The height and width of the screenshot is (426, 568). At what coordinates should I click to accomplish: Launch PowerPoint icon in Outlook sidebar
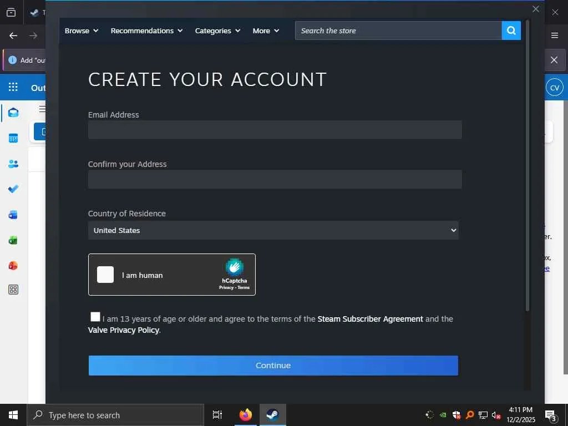[x=13, y=266]
